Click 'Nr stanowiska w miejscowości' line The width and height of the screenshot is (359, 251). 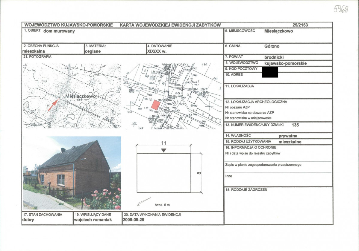(249, 118)
